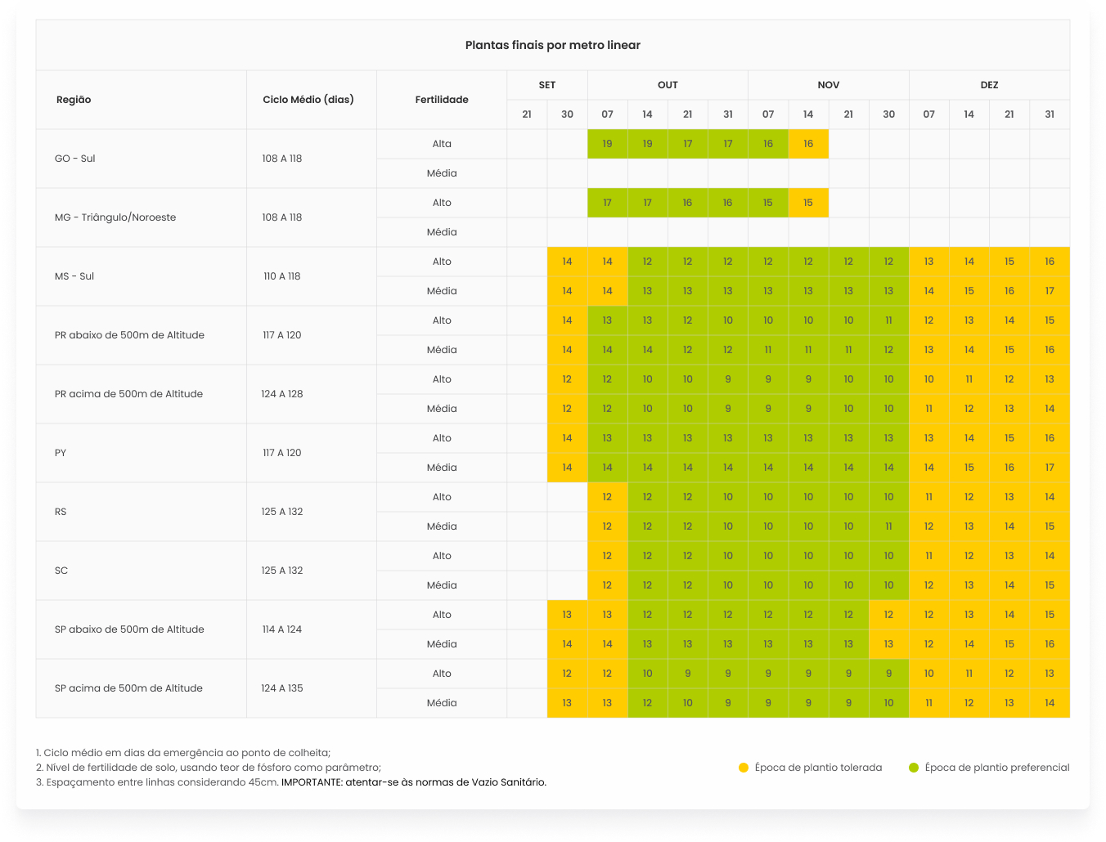Click the "SET" month header

tap(547, 85)
